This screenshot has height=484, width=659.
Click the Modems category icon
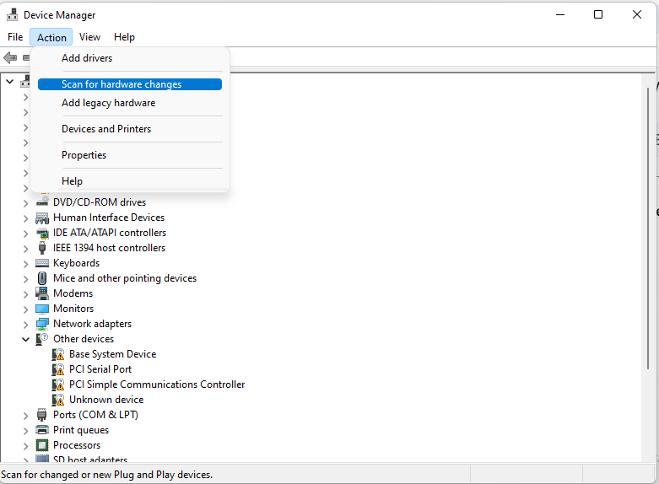tap(42, 293)
